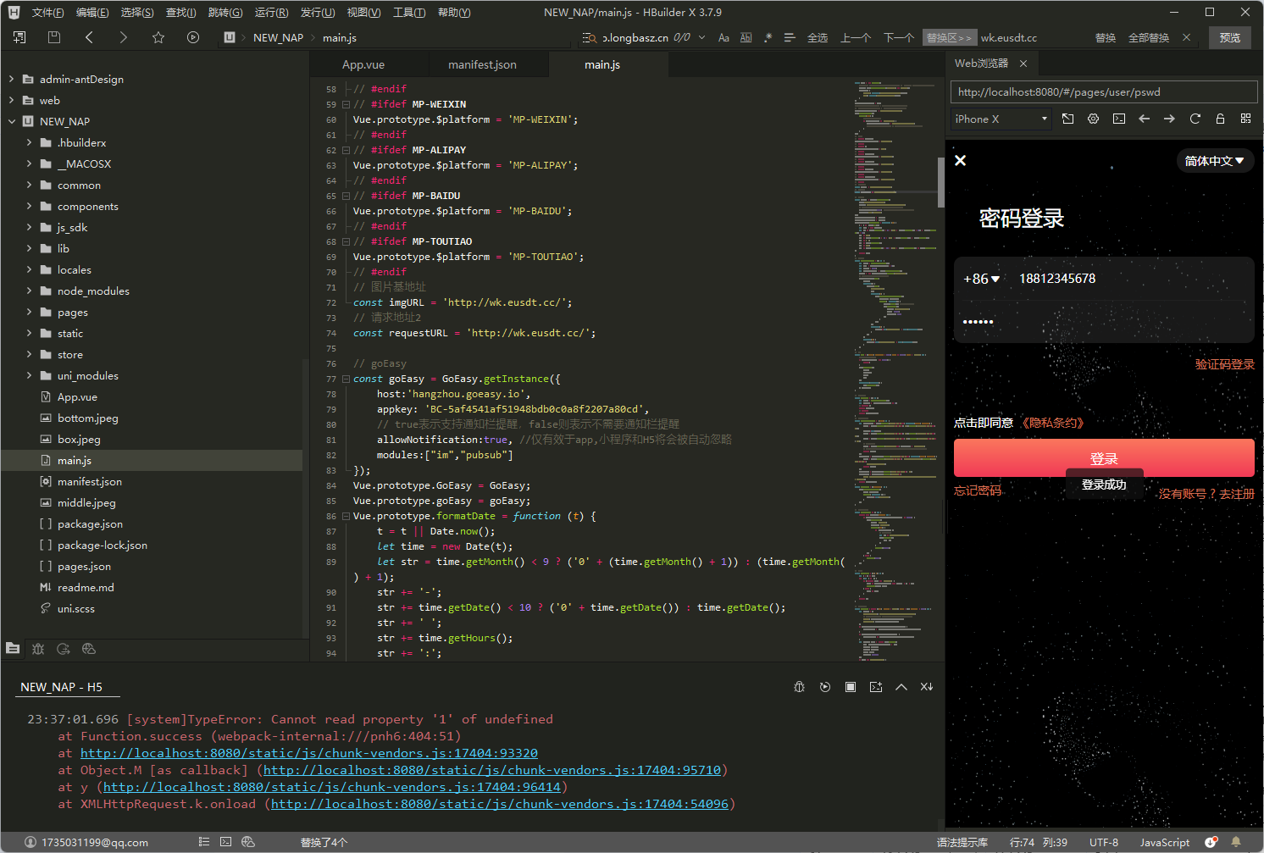Click the console rerun icon
This screenshot has width=1264, height=853.
(x=824, y=687)
